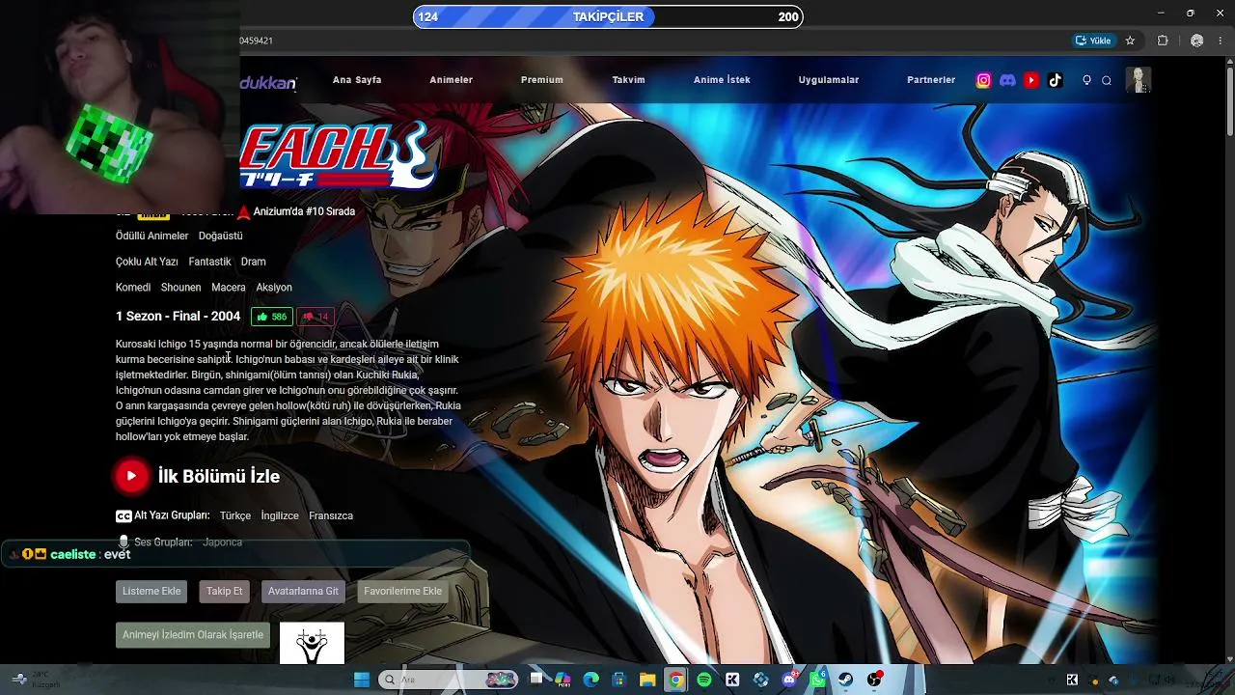The image size is (1235, 695).
Task: Open the Chrome three-dot menu
Action: [x=1221, y=41]
